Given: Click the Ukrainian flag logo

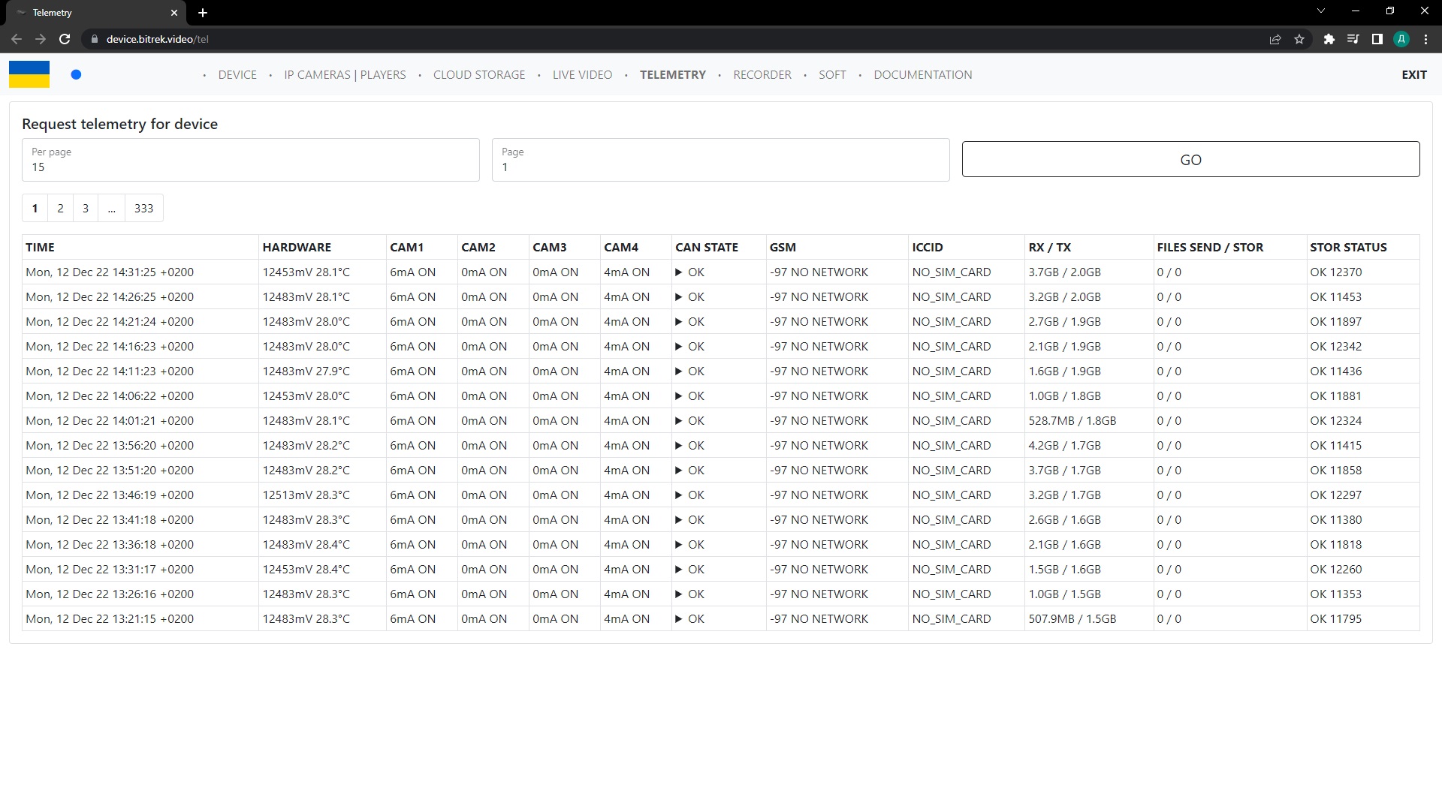Looking at the screenshot, I should (x=29, y=74).
